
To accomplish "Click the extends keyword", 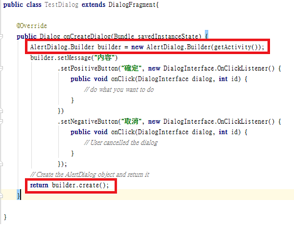I will coord(94,4).
